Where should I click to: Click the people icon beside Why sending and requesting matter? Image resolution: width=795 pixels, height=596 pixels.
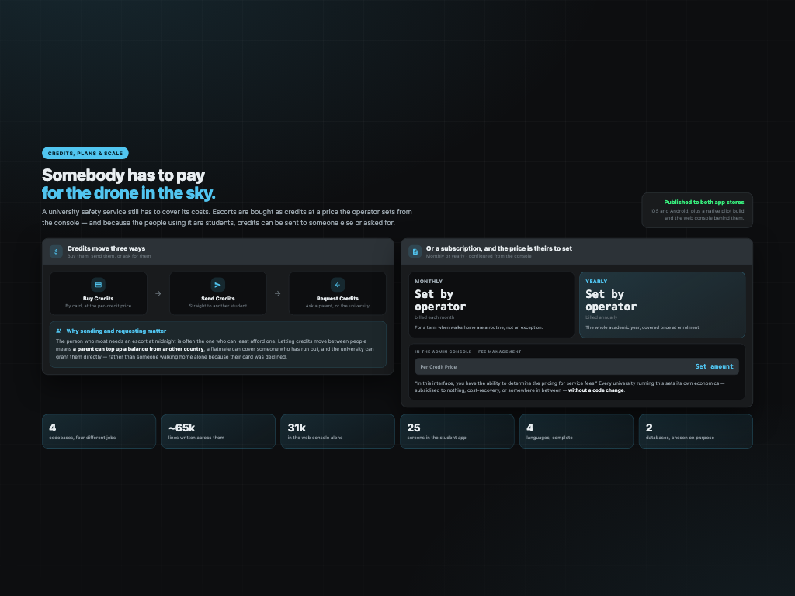coord(59,331)
